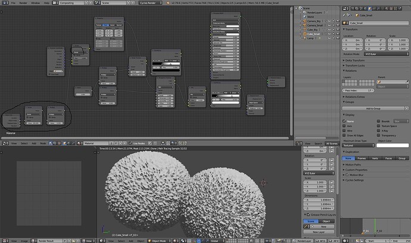Select the shader nodes tree type icon
The width and height of the screenshot is (411, 243).
[51, 144]
